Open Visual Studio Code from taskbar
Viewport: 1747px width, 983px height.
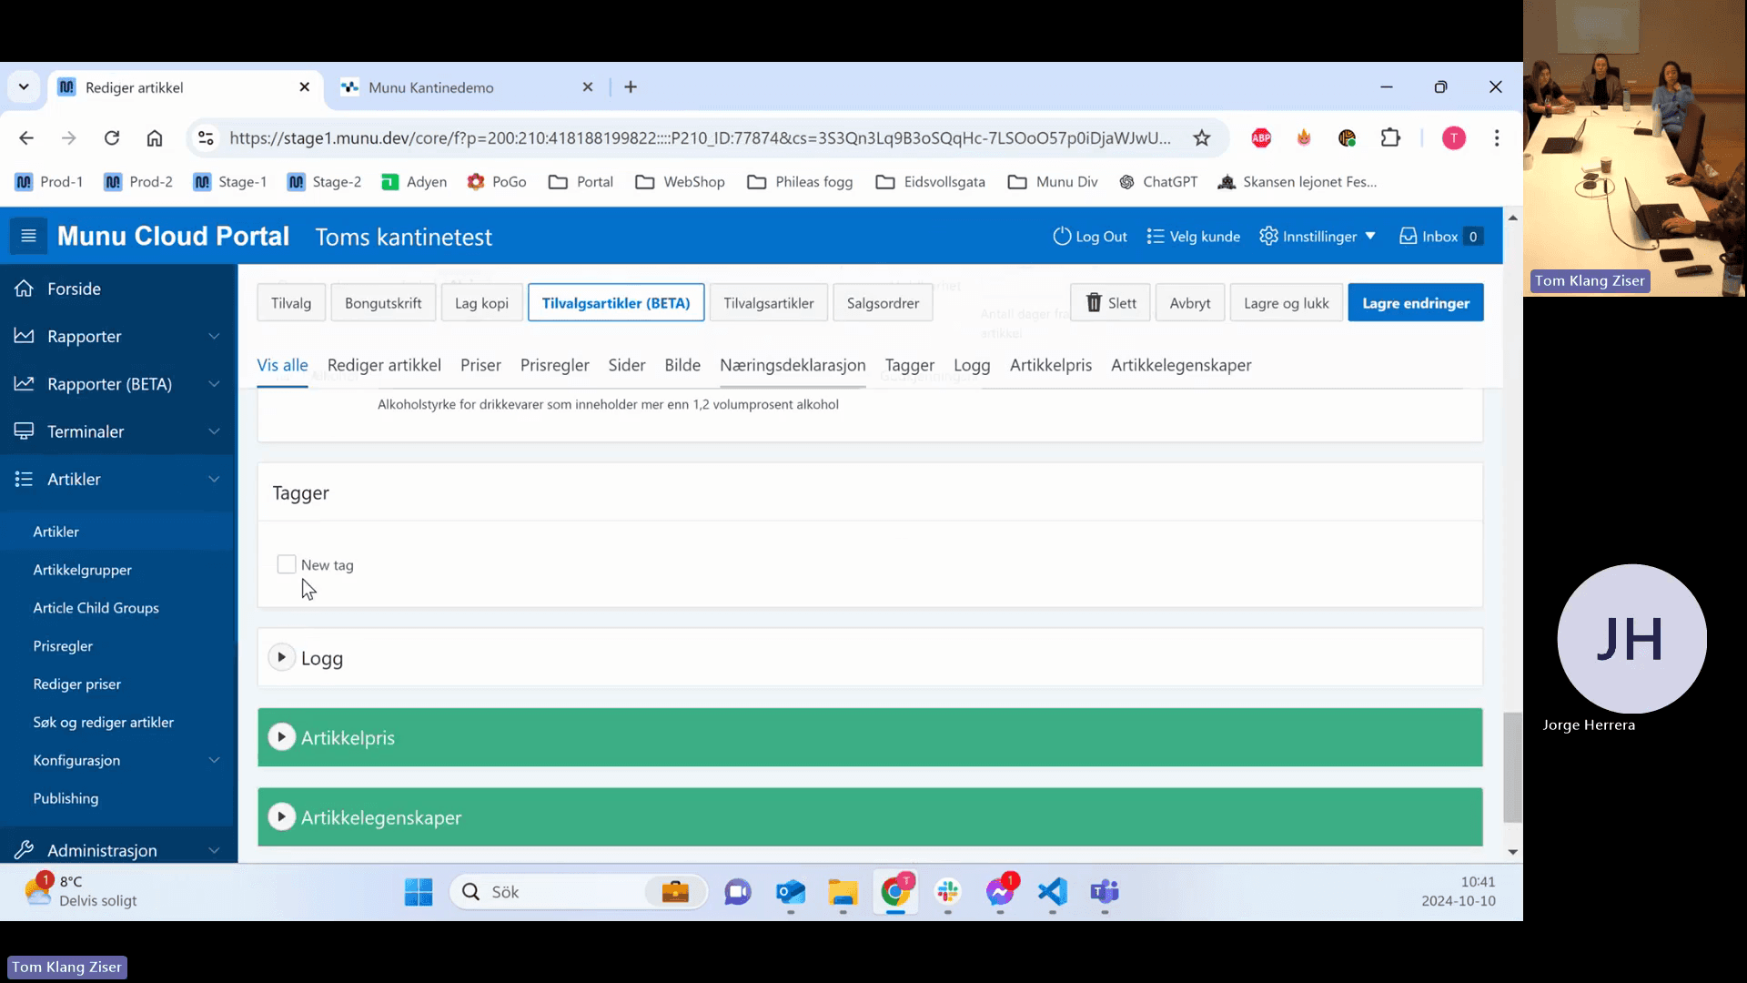pos(1052,892)
